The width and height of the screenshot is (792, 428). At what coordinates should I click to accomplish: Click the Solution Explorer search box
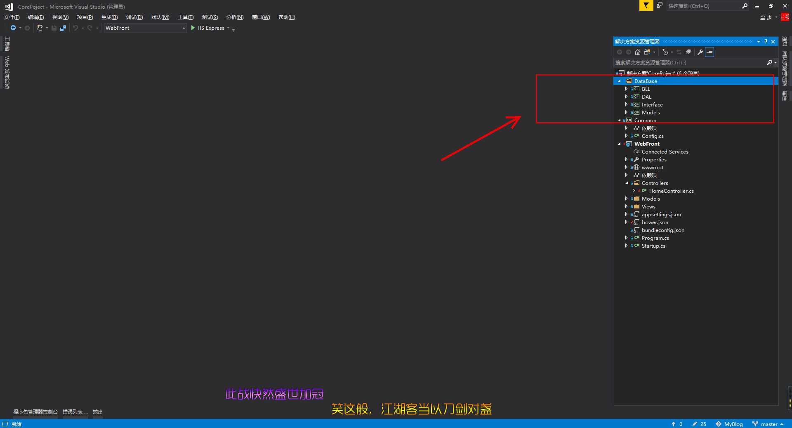coord(690,63)
